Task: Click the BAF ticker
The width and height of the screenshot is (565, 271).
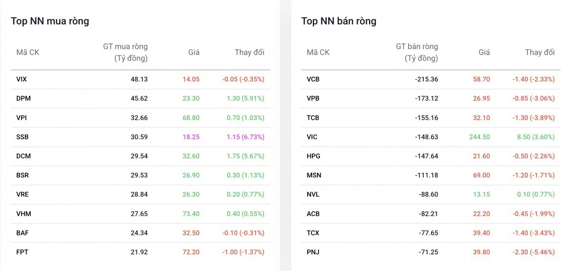Action: click(22, 233)
